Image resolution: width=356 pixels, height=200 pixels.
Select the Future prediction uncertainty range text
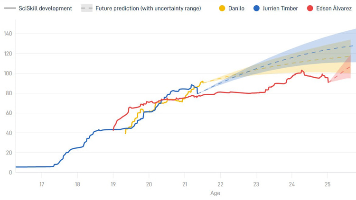click(148, 9)
